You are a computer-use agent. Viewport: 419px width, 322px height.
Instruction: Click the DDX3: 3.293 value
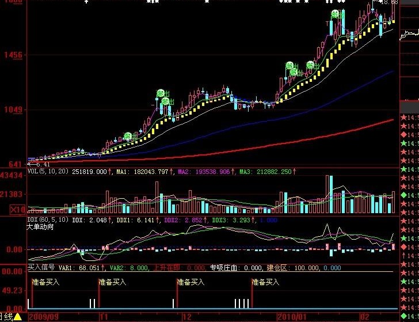tap(231, 220)
